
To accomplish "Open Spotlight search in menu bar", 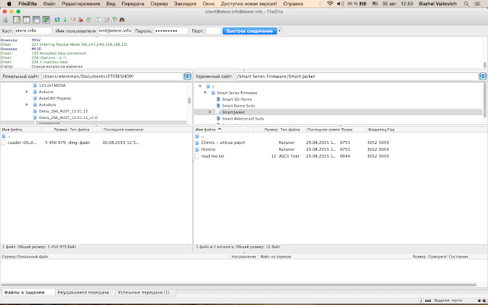I will click(466, 4).
